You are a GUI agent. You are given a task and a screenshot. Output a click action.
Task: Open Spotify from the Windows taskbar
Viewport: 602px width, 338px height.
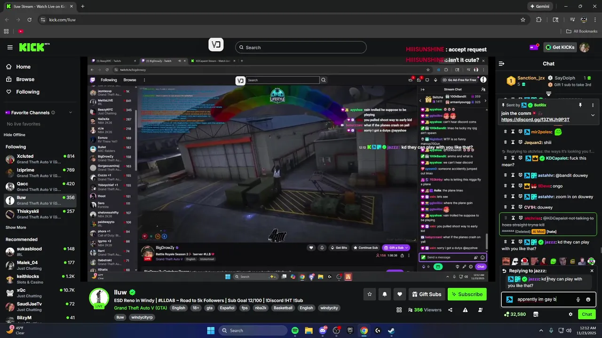295,330
